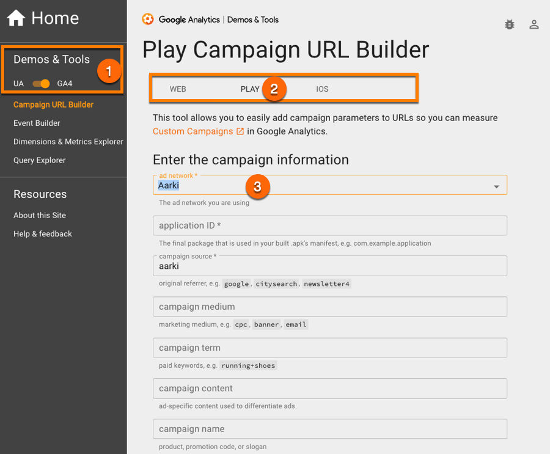This screenshot has height=454, width=550.
Task: Navigate to Help & feedback
Action: pyautogui.click(x=42, y=233)
